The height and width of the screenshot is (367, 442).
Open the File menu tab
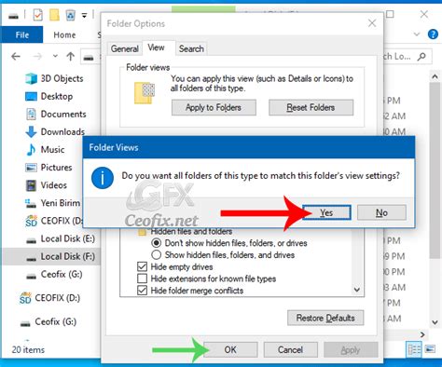coord(22,34)
